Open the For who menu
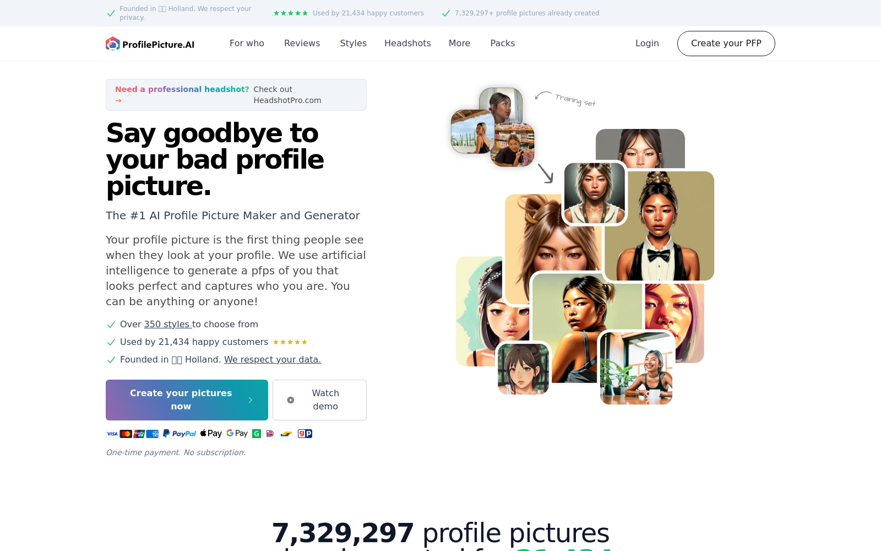Image resolution: width=881 pixels, height=551 pixels. tap(247, 43)
